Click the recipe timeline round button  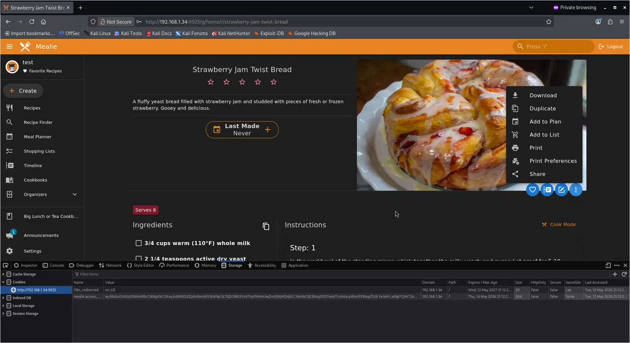point(547,190)
